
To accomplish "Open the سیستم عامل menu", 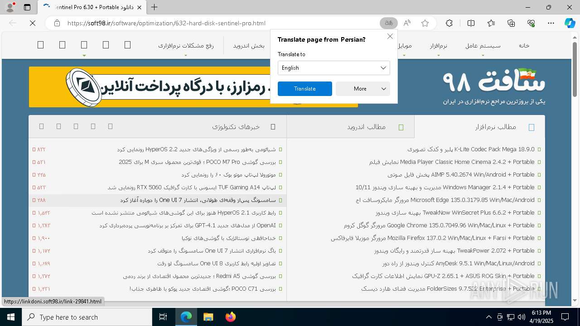I will [x=483, y=46].
